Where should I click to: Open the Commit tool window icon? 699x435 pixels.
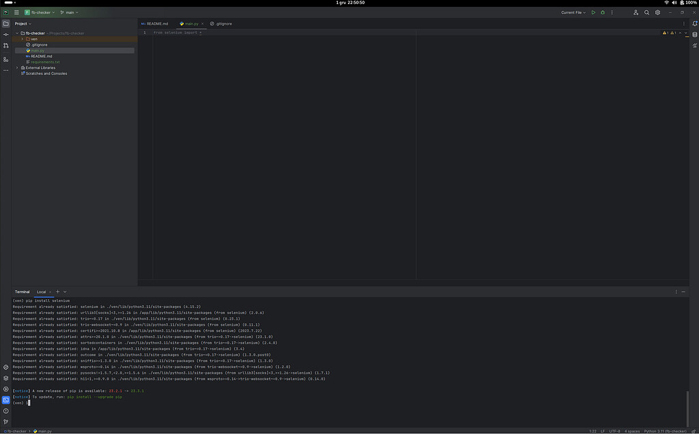pos(5,34)
